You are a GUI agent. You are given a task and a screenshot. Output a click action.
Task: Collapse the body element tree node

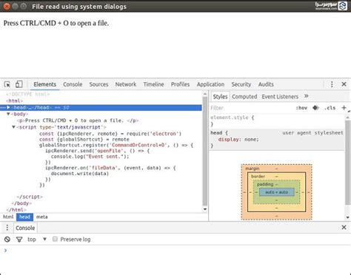click(x=8, y=114)
